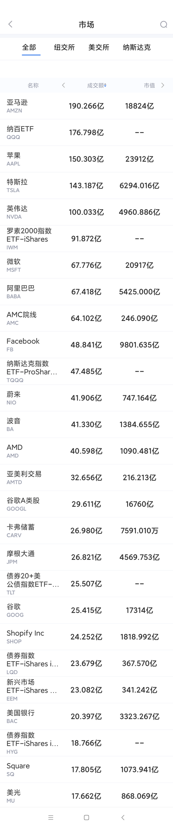Switch to 美交所 tab
This screenshot has height=828, width=173.
[99, 47]
